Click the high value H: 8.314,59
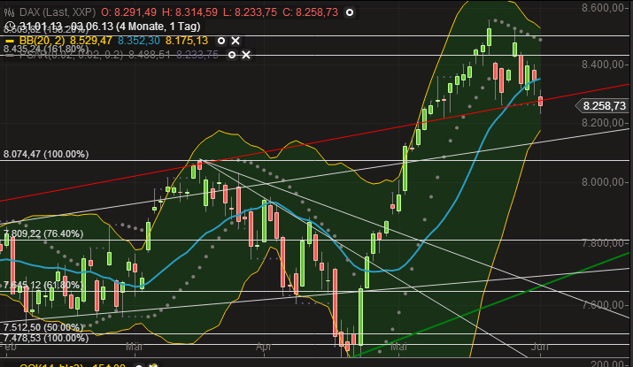 [x=189, y=12]
